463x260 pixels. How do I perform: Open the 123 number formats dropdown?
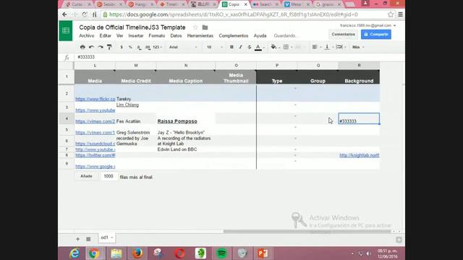pyautogui.click(x=158, y=47)
